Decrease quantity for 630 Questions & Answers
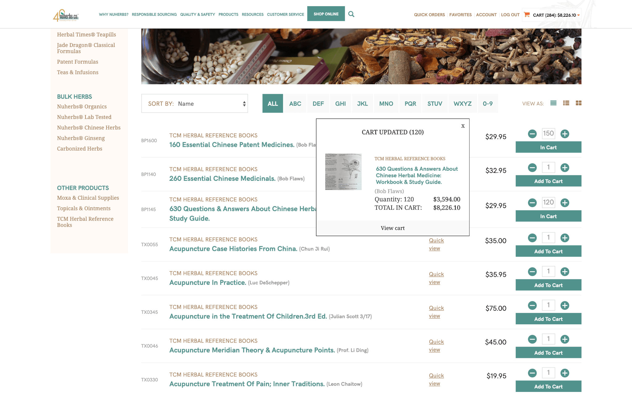The width and height of the screenshot is (632, 395). click(532, 203)
